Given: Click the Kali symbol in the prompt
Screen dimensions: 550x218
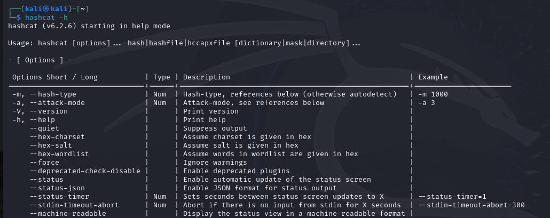Looking at the screenshot, I should (x=46, y=9).
